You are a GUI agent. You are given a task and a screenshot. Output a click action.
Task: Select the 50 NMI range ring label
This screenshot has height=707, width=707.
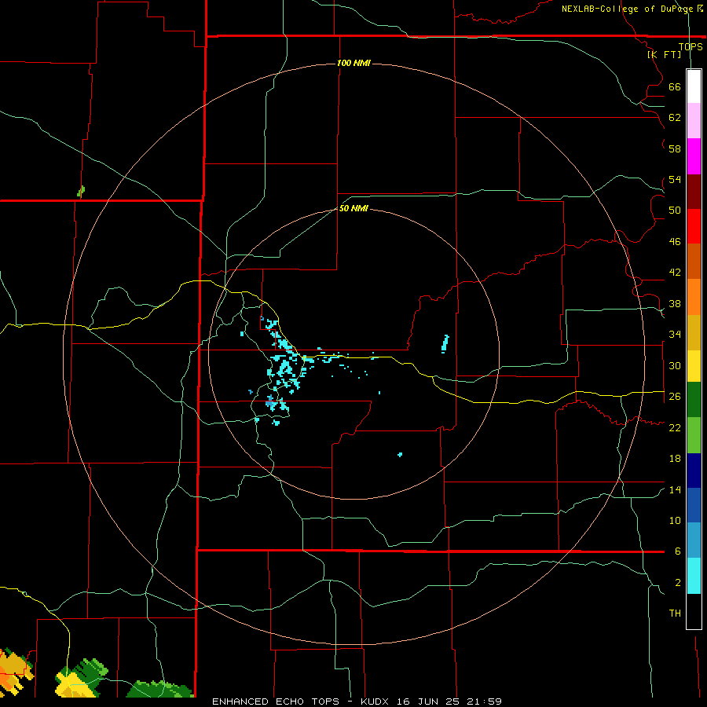click(353, 208)
